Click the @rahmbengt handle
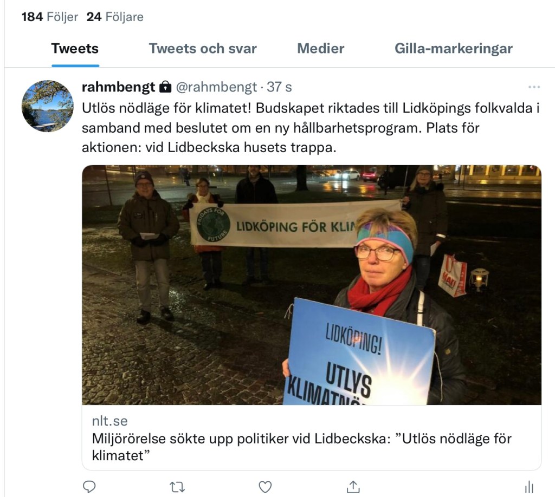 click(216, 87)
